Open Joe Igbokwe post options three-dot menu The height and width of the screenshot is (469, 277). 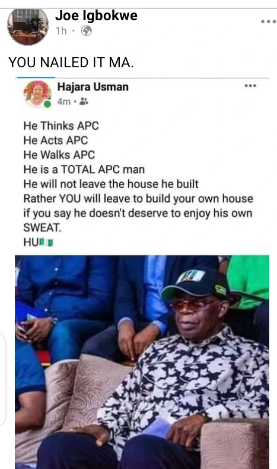coord(268,21)
